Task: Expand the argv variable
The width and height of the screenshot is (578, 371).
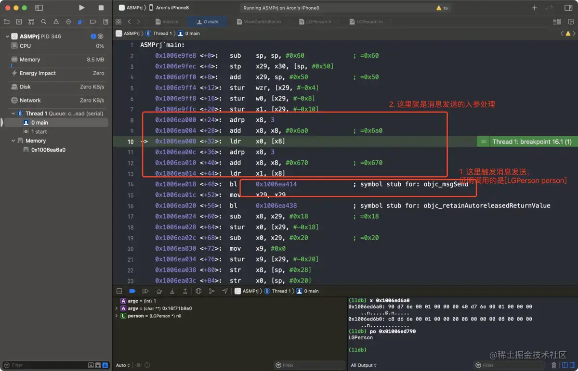Action: [116, 308]
